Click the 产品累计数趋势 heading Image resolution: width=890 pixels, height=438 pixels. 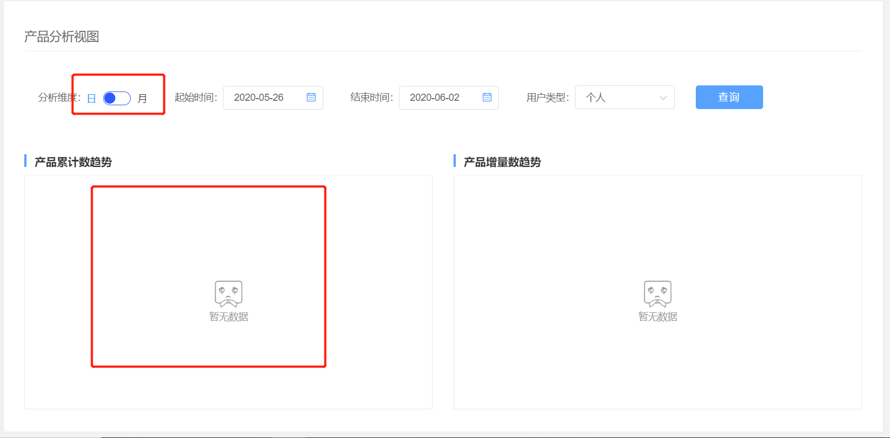73,162
